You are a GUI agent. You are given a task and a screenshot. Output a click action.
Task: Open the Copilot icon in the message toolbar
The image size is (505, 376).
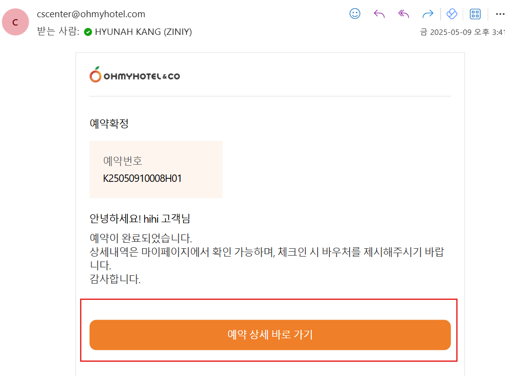(x=452, y=14)
